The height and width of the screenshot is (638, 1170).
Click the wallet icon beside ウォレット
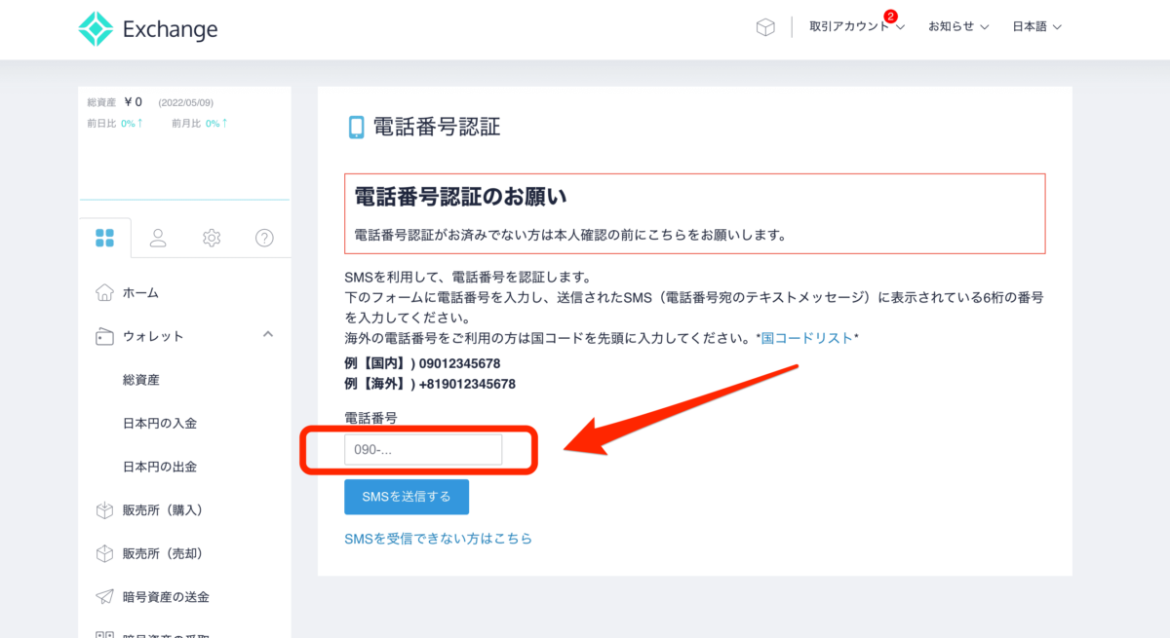[104, 337]
